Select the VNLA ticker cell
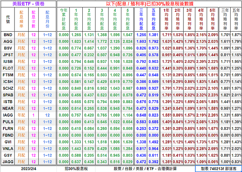This screenshot has width=242, height=172. 8,148
